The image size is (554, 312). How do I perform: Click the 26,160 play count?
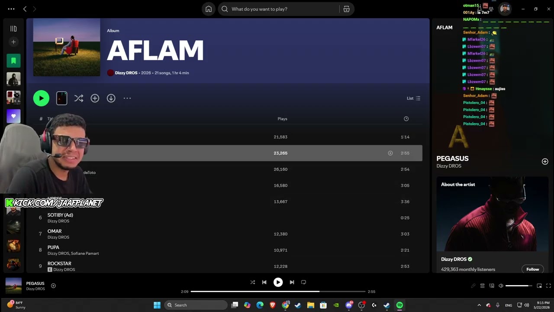(x=280, y=169)
